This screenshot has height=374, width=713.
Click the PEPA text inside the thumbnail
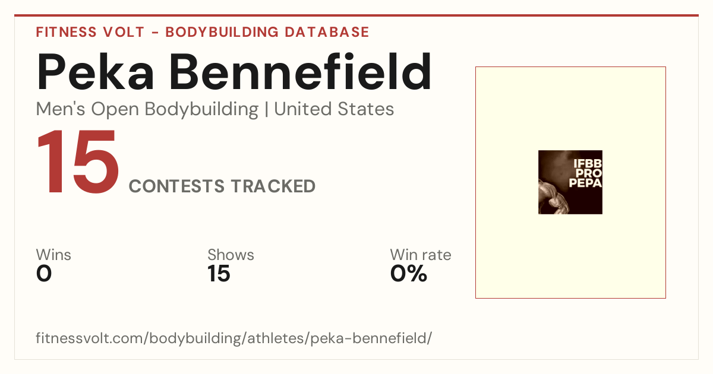(586, 183)
